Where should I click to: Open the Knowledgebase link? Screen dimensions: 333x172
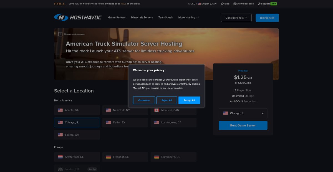[244, 4]
